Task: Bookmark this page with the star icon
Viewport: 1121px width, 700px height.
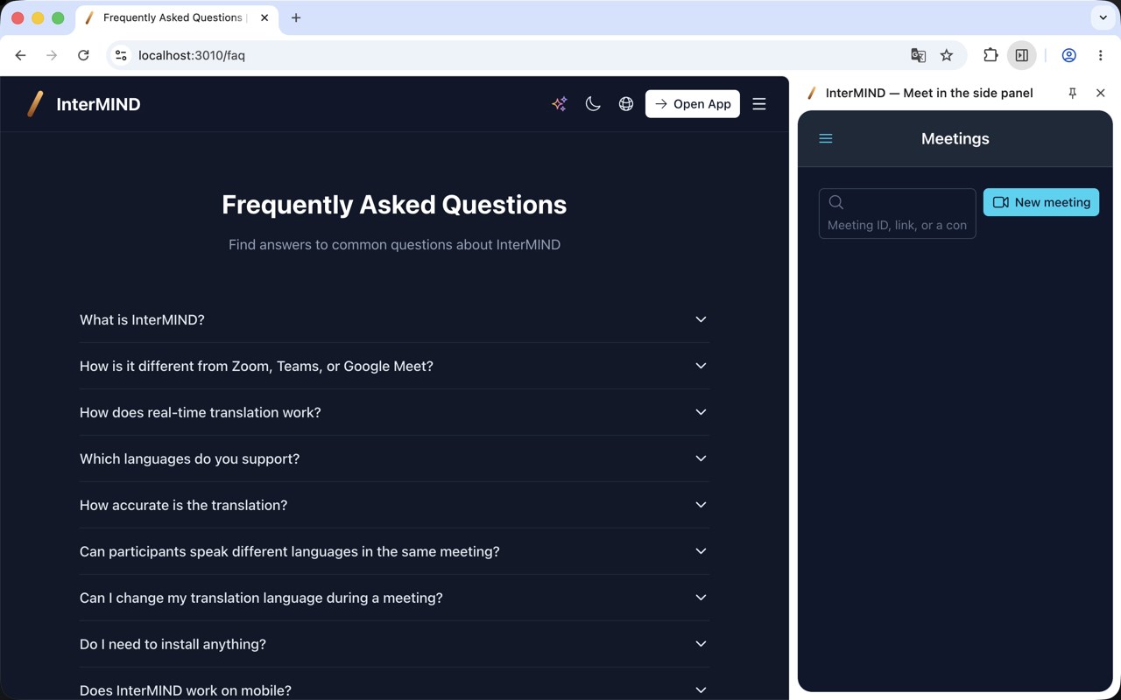Action: (947, 55)
